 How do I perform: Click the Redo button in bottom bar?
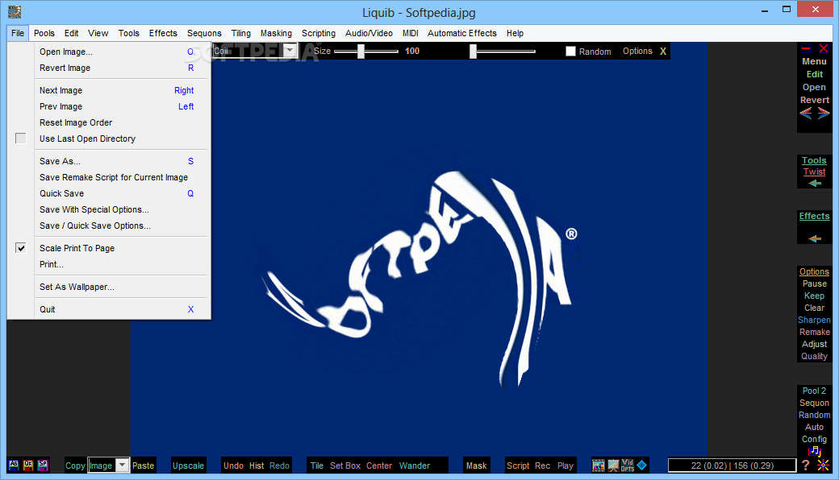click(x=279, y=466)
